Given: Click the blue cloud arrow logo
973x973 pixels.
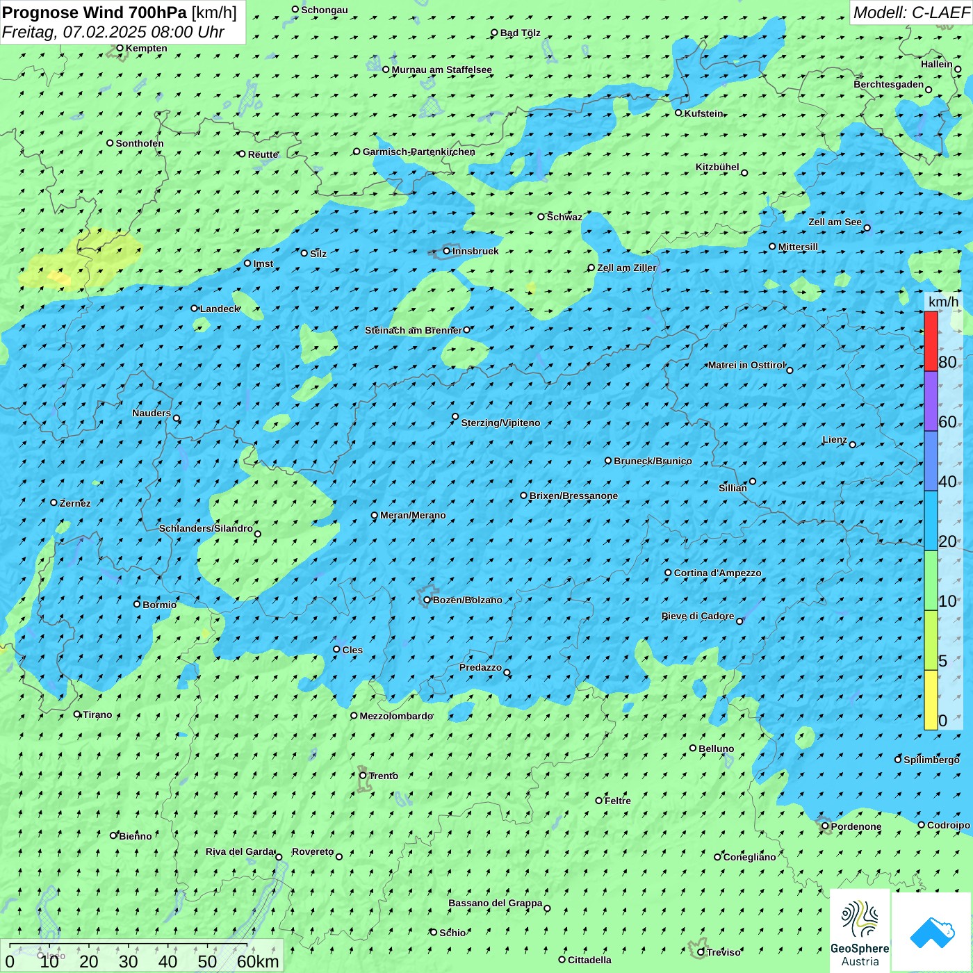Looking at the screenshot, I should point(931,932).
